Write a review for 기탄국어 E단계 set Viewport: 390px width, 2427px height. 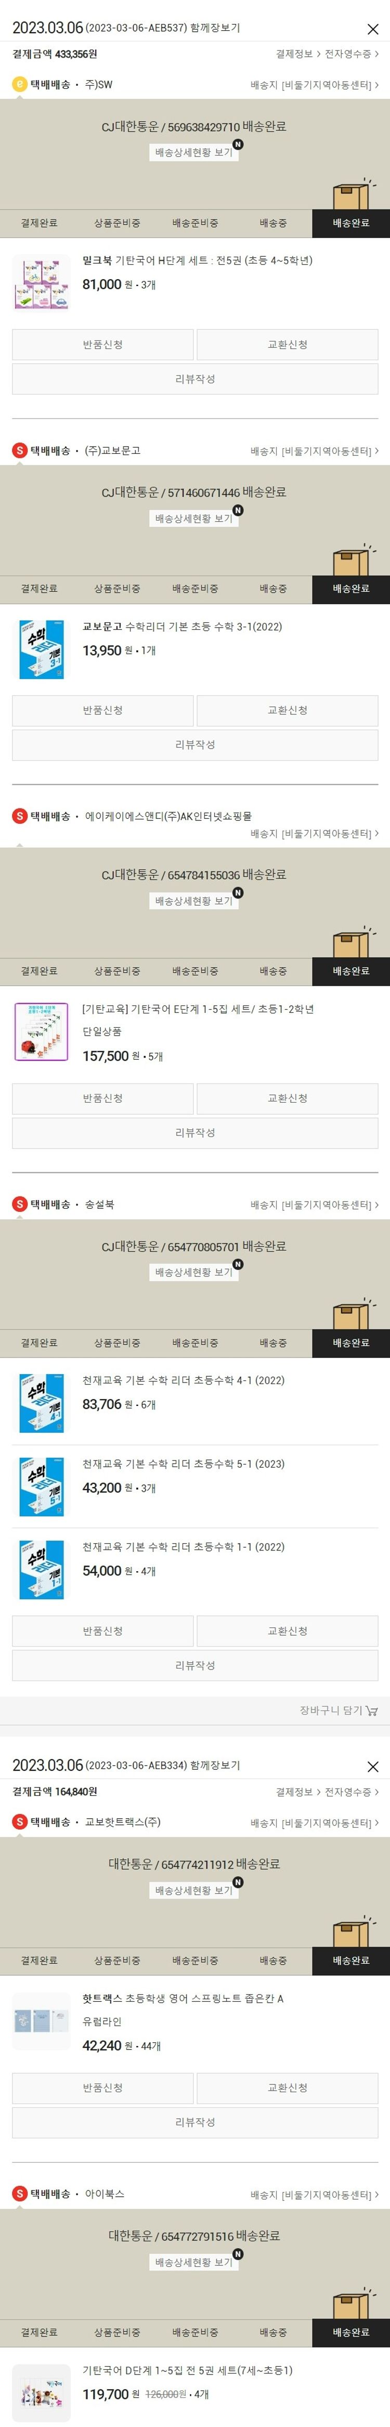(195, 1132)
